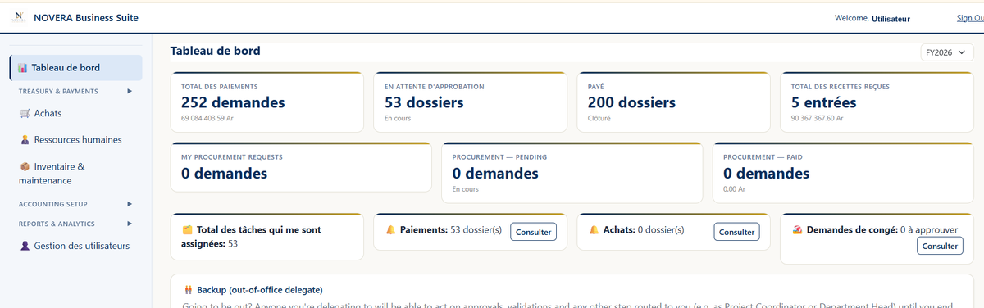
Task: Open the Total des recettes reçues card
Action: pyautogui.click(x=877, y=102)
